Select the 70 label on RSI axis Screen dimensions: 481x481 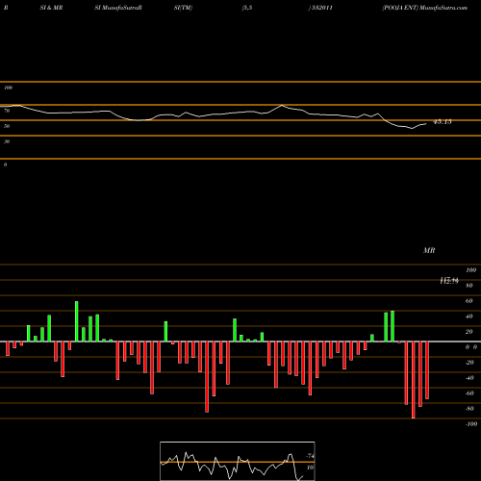click(x=7, y=111)
